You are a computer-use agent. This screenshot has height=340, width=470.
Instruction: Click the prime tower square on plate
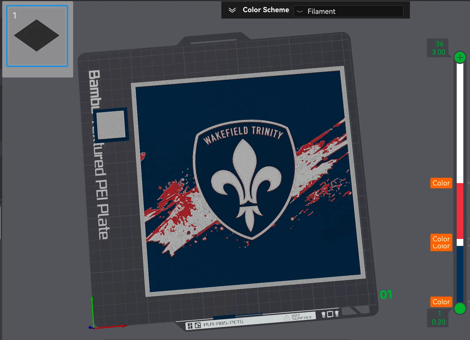pos(111,125)
